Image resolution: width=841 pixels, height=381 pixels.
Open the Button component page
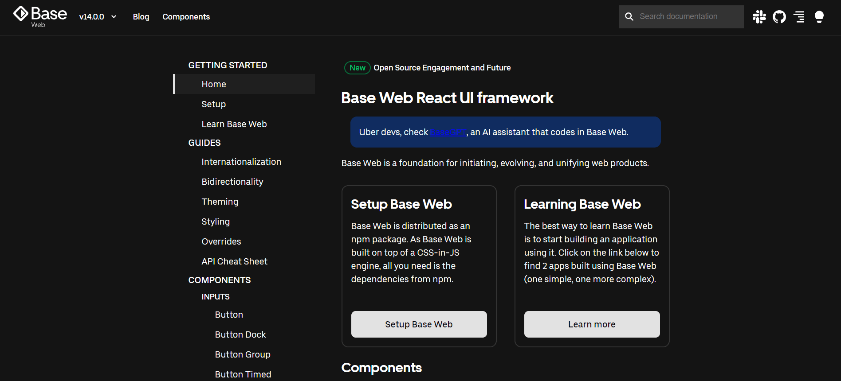click(x=229, y=315)
